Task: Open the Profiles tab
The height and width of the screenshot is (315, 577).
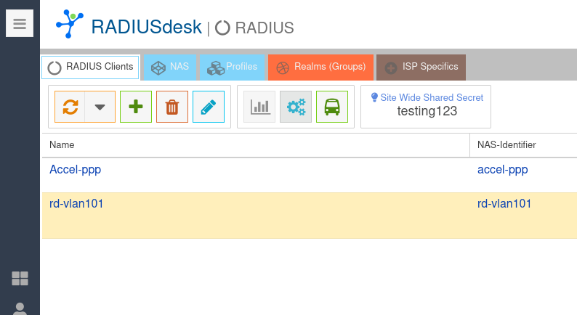Action: (232, 67)
